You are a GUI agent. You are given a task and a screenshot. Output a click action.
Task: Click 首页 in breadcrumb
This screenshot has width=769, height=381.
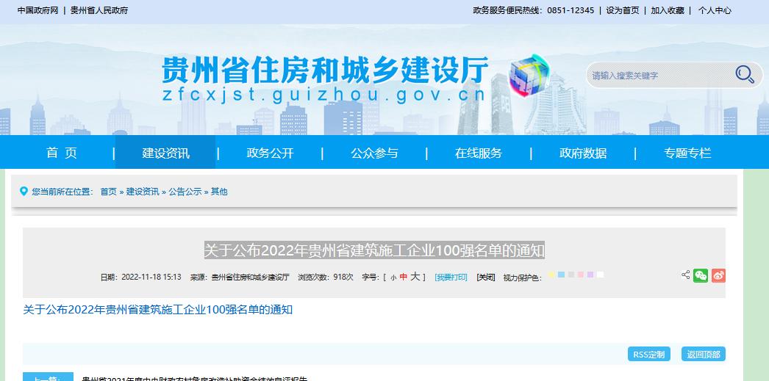click(108, 192)
